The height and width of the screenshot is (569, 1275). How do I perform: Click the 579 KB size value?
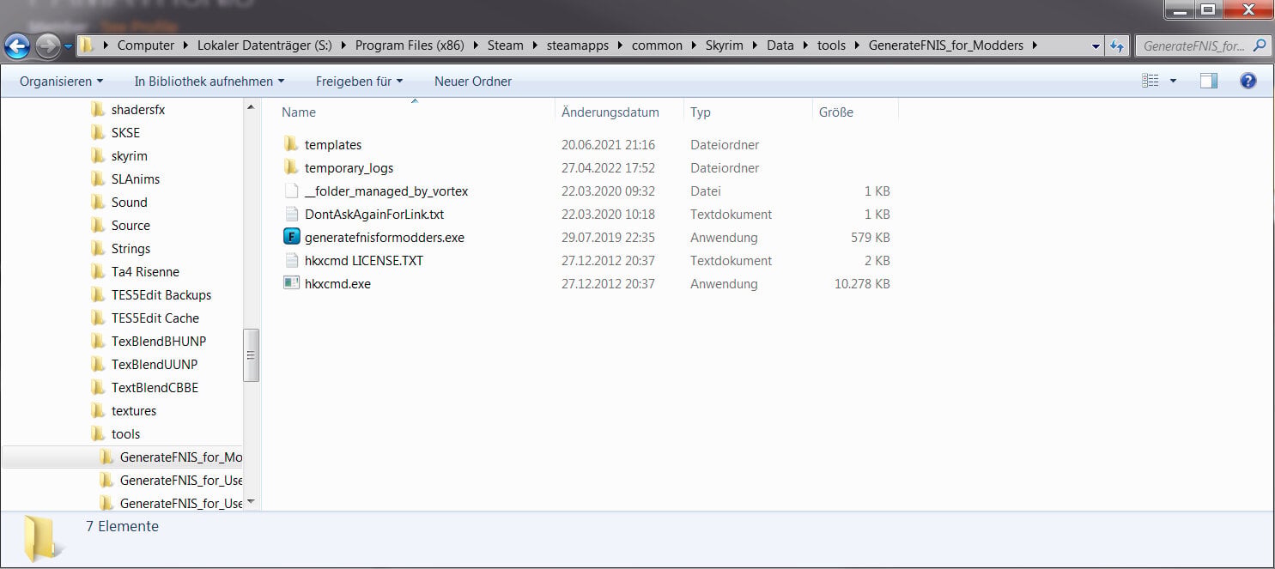point(870,238)
